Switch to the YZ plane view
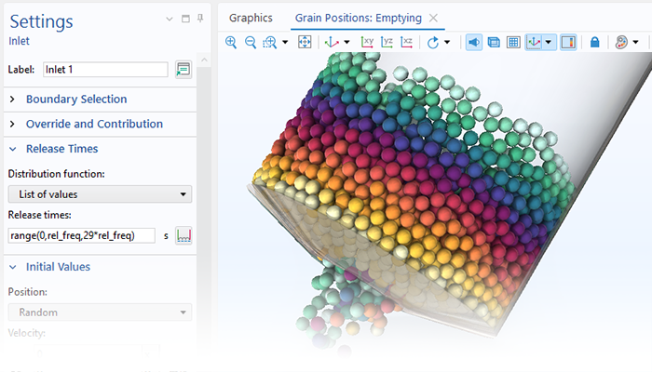 pyautogui.click(x=388, y=43)
